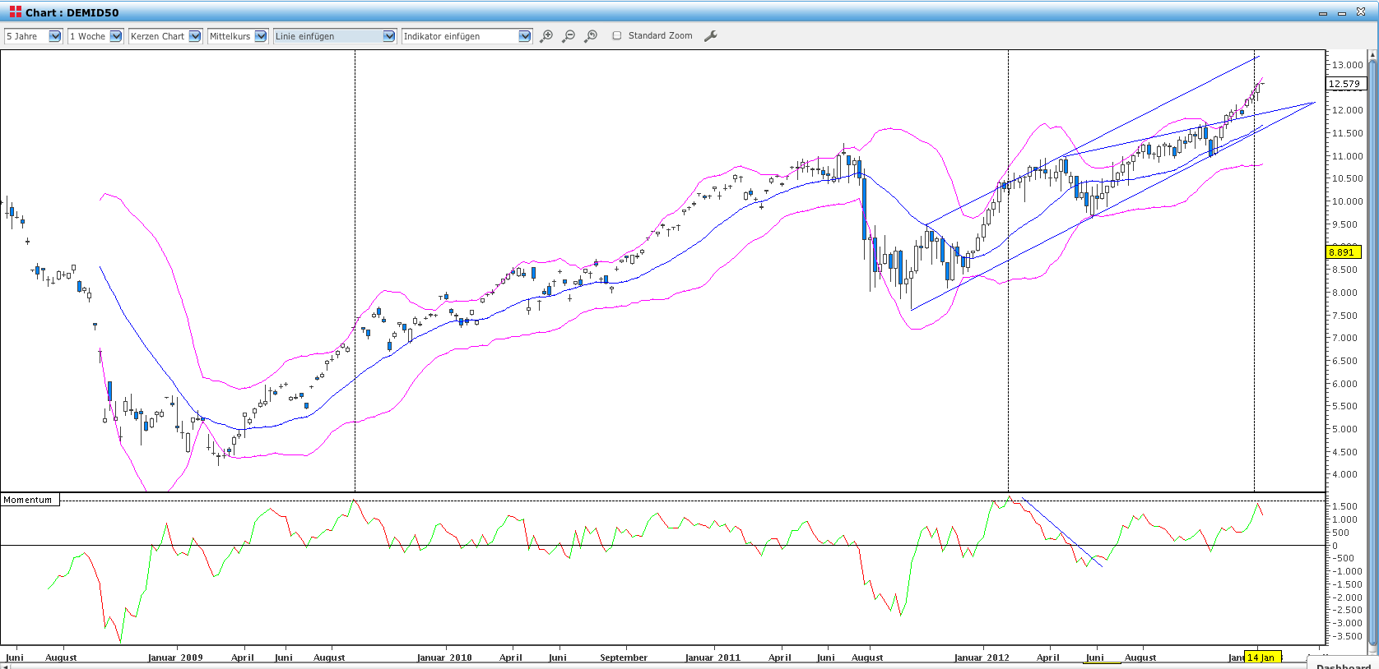Close the chart window with the X icon
Image resolution: width=1379 pixels, height=669 pixels.
(x=1361, y=12)
